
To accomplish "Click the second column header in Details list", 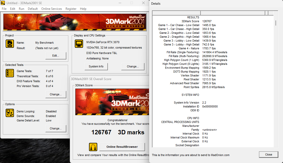I will [x=233, y=13].
